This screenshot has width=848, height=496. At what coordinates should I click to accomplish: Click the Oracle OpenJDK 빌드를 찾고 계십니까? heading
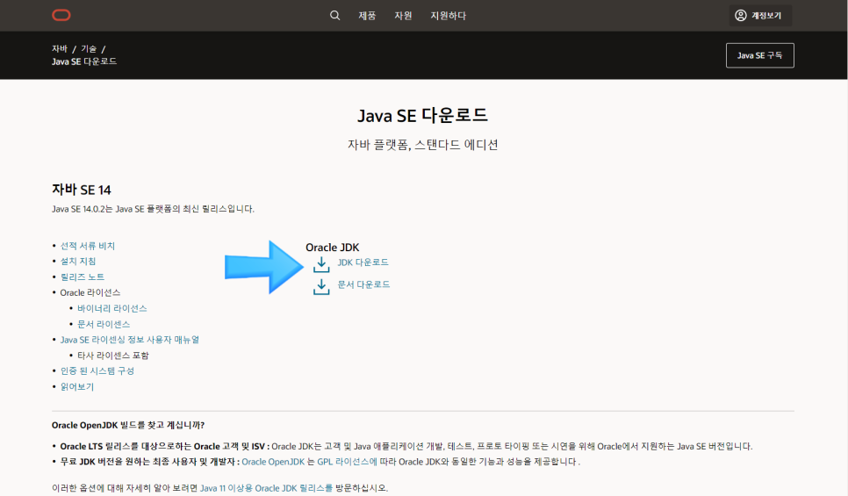[128, 425]
